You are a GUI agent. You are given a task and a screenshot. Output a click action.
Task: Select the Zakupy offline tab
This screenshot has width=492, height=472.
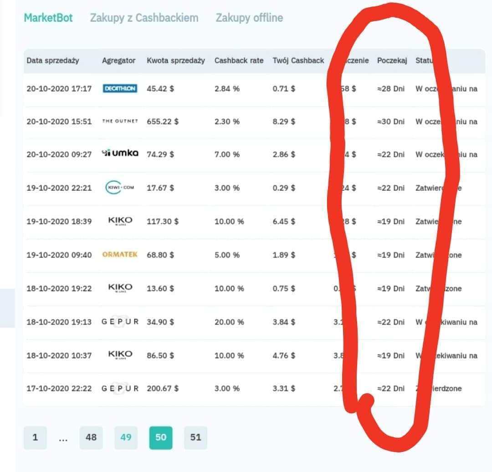click(x=249, y=18)
